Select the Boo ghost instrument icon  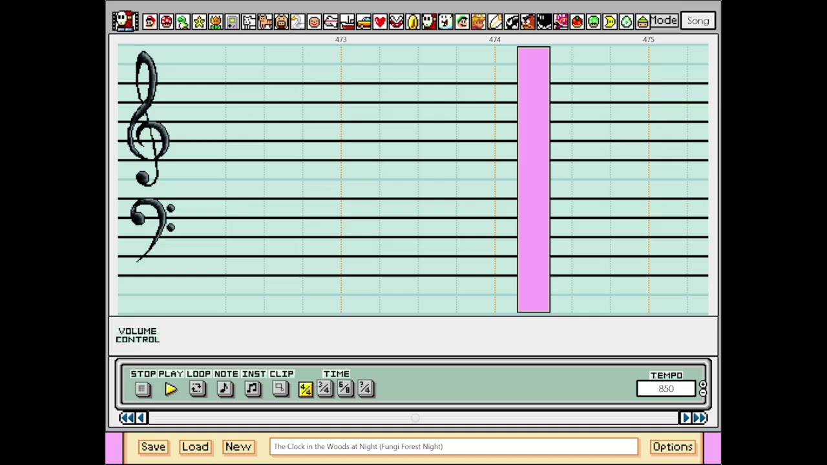[445, 21]
